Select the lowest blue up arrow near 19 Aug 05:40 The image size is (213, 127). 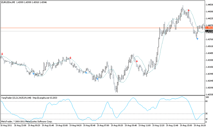click(x=97, y=79)
